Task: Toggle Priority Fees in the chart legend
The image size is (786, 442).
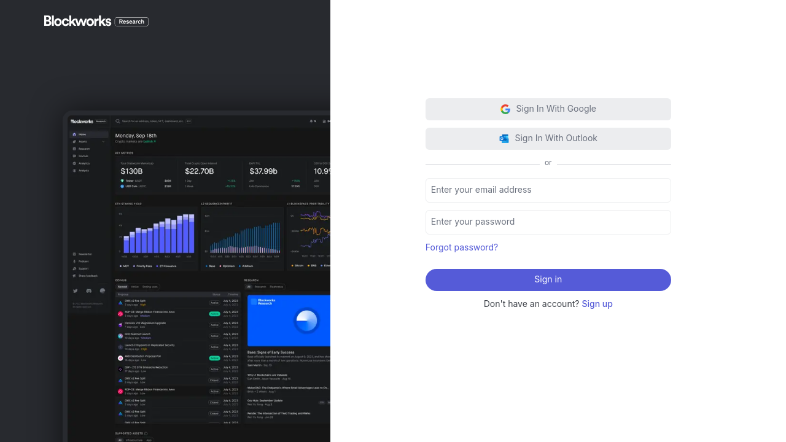Action: coord(144,266)
